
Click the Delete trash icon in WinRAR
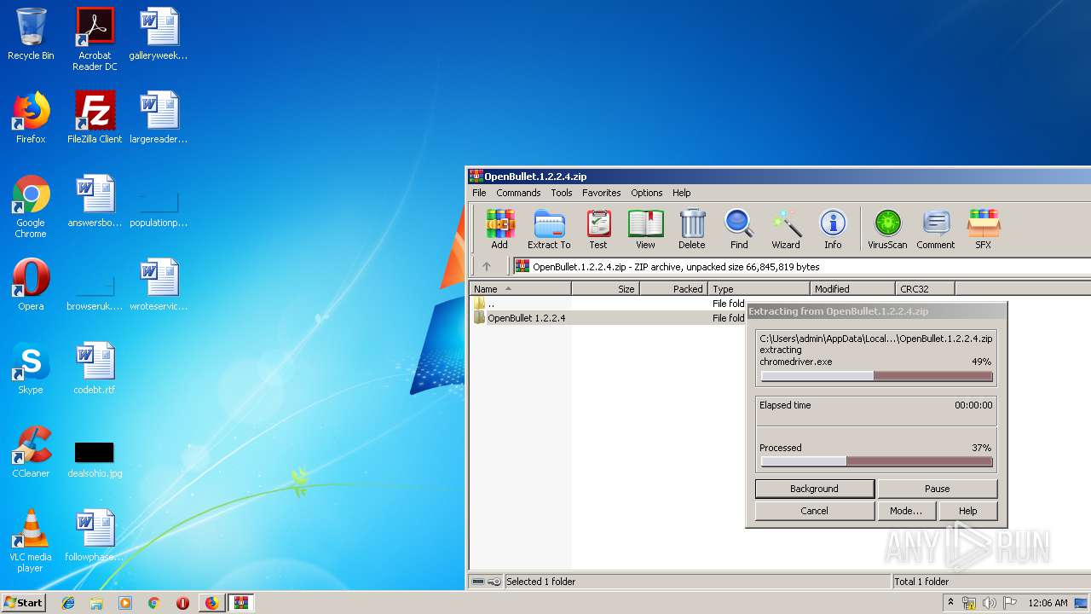[x=692, y=229]
